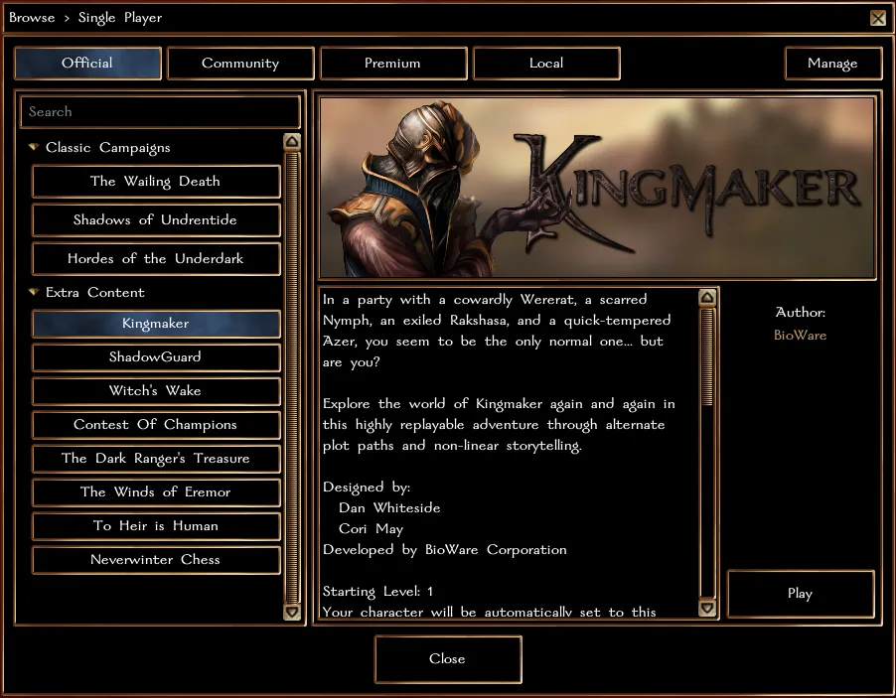Open the Manage modules button
The height and width of the screenshot is (698, 896).
[x=832, y=64]
